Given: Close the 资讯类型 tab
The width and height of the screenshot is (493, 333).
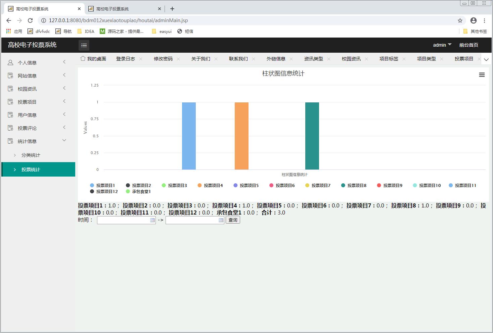Looking at the screenshot, I should click(329, 59).
